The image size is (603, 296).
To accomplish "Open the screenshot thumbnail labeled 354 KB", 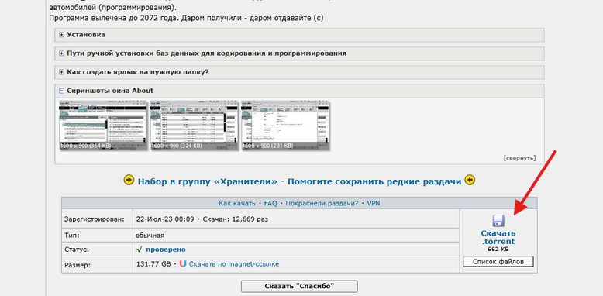I will point(102,126).
